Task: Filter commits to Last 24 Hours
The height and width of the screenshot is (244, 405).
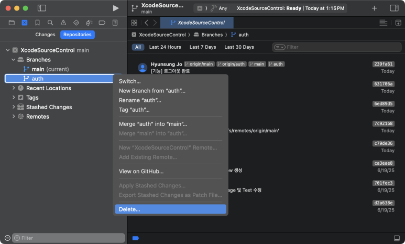Action: [x=165, y=47]
